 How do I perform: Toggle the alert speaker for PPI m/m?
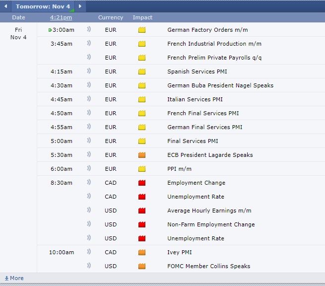tap(89, 169)
